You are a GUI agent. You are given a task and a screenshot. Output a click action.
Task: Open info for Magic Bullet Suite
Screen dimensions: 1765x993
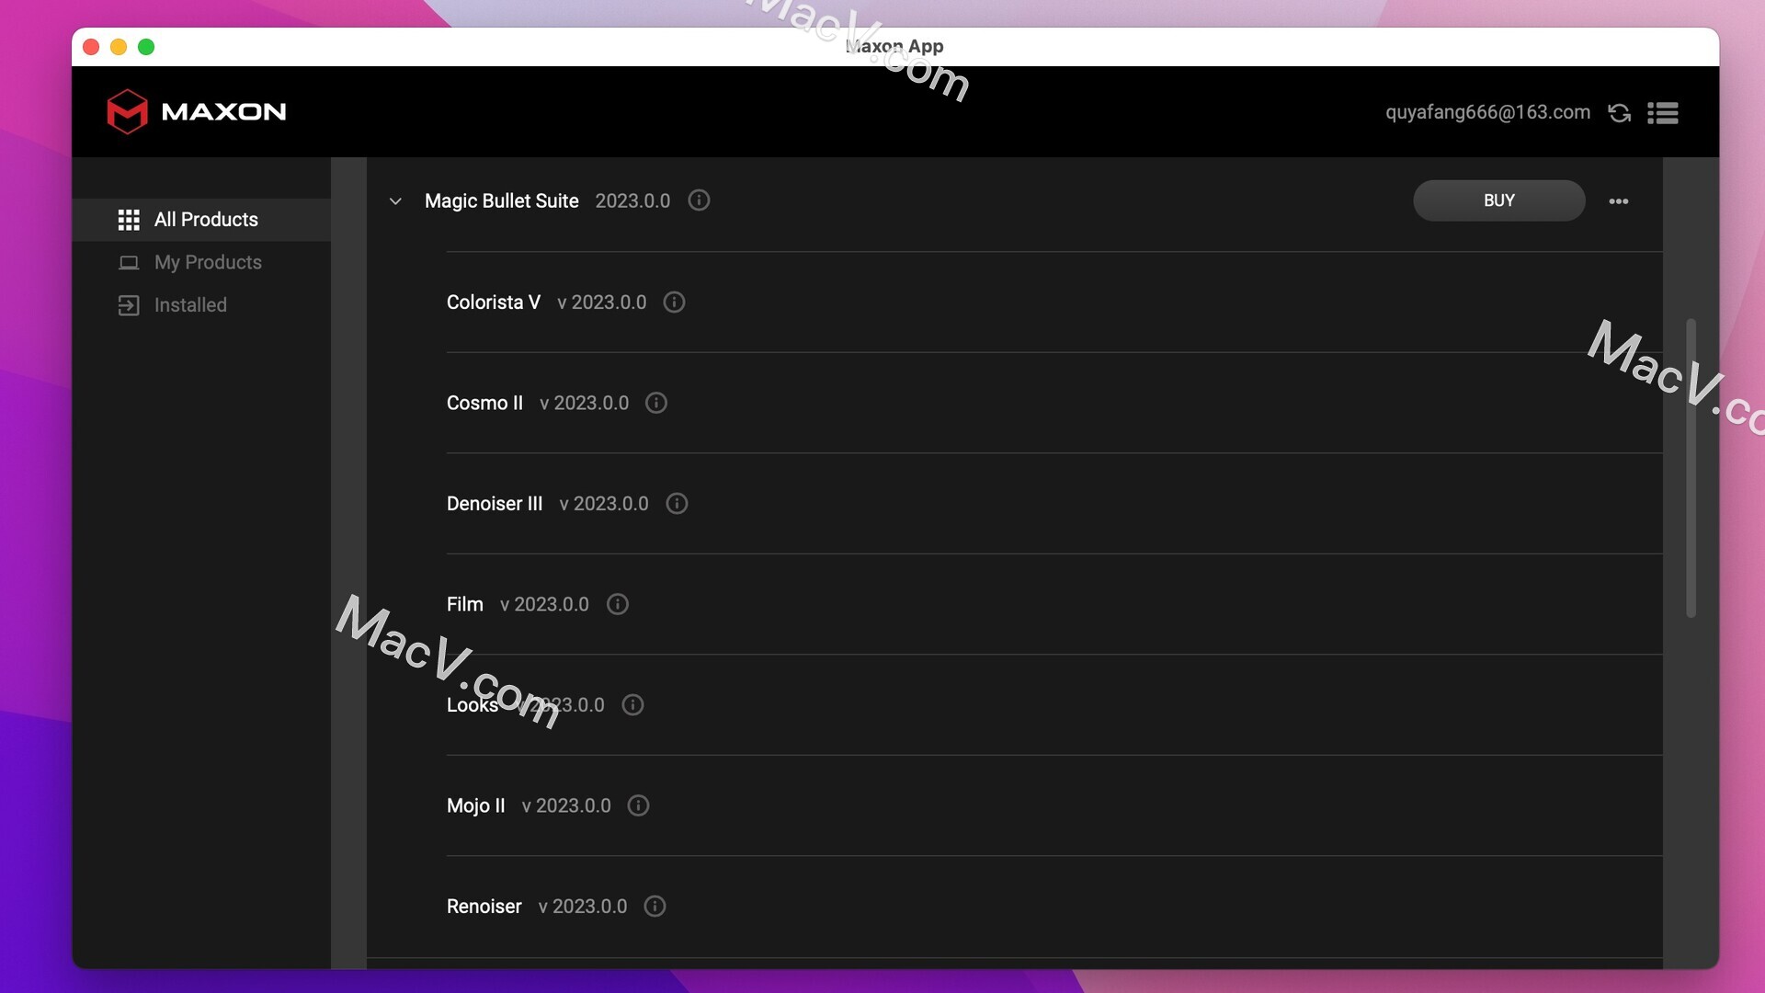tap(699, 200)
